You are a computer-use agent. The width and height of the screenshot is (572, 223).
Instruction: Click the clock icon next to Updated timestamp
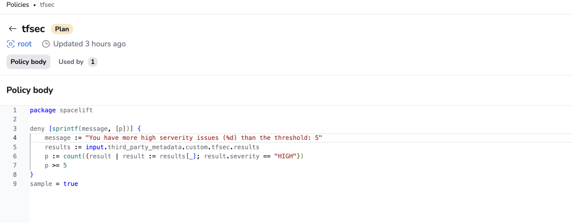[x=46, y=44]
